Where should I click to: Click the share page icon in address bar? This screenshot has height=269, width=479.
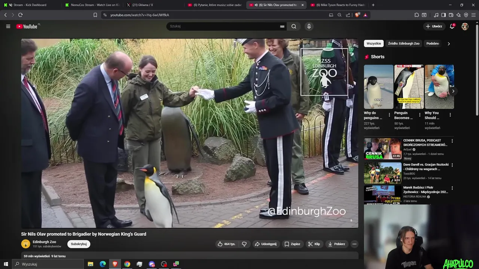pyautogui.click(x=348, y=15)
